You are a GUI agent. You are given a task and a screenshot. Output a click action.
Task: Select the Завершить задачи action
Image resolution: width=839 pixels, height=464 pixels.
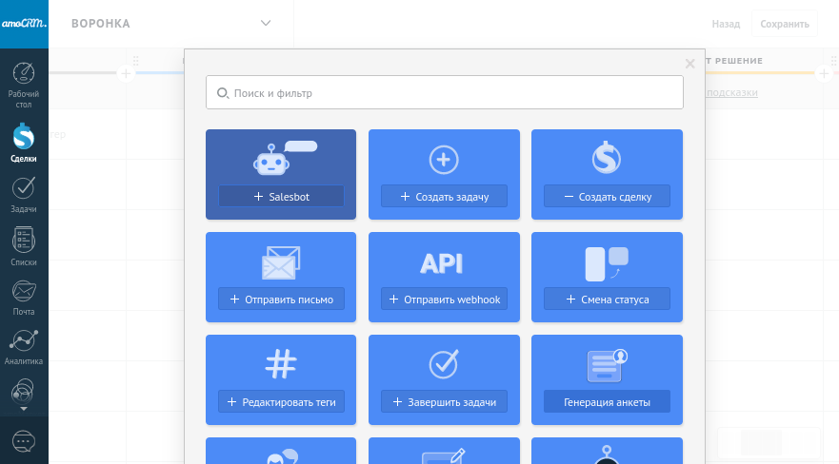click(x=444, y=402)
